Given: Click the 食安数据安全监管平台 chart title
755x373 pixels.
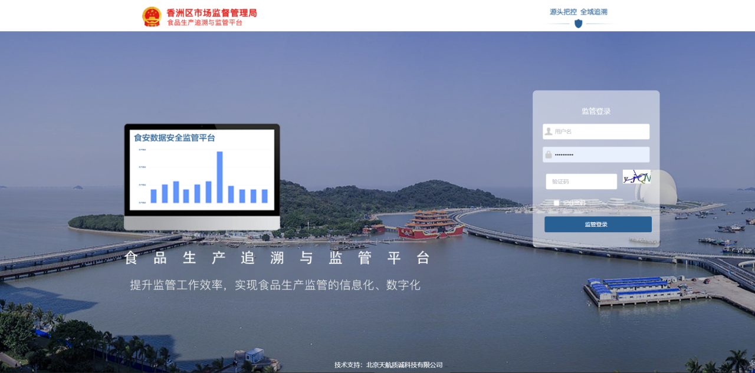Looking at the screenshot, I should click(x=175, y=138).
